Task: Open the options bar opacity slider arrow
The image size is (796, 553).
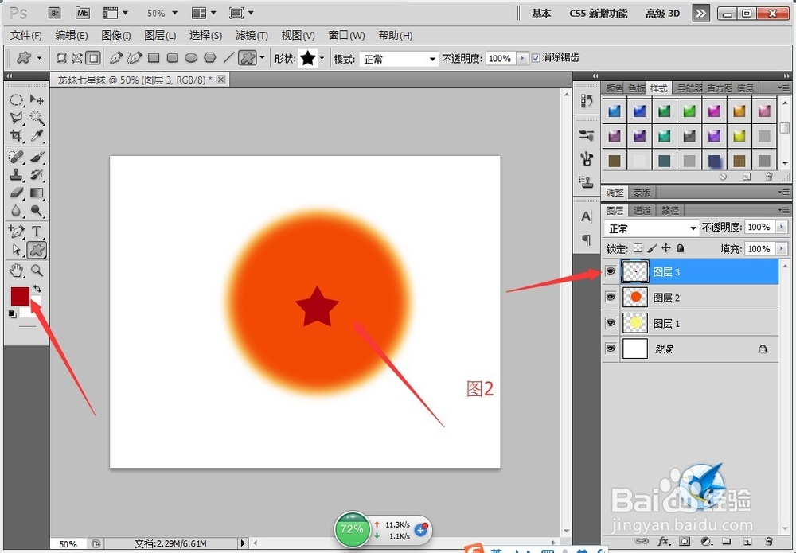Action: click(522, 58)
